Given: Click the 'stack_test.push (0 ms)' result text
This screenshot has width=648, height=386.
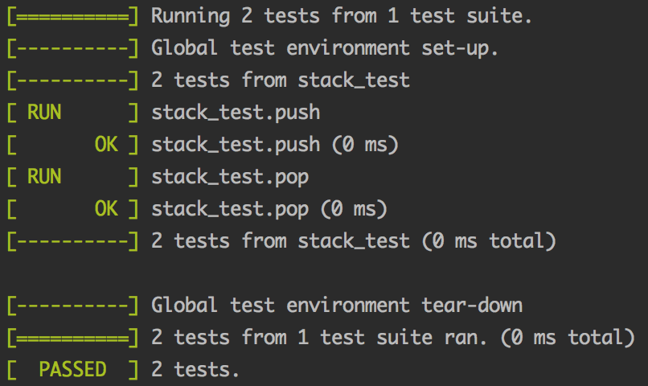Looking at the screenshot, I should tap(275, 145).
